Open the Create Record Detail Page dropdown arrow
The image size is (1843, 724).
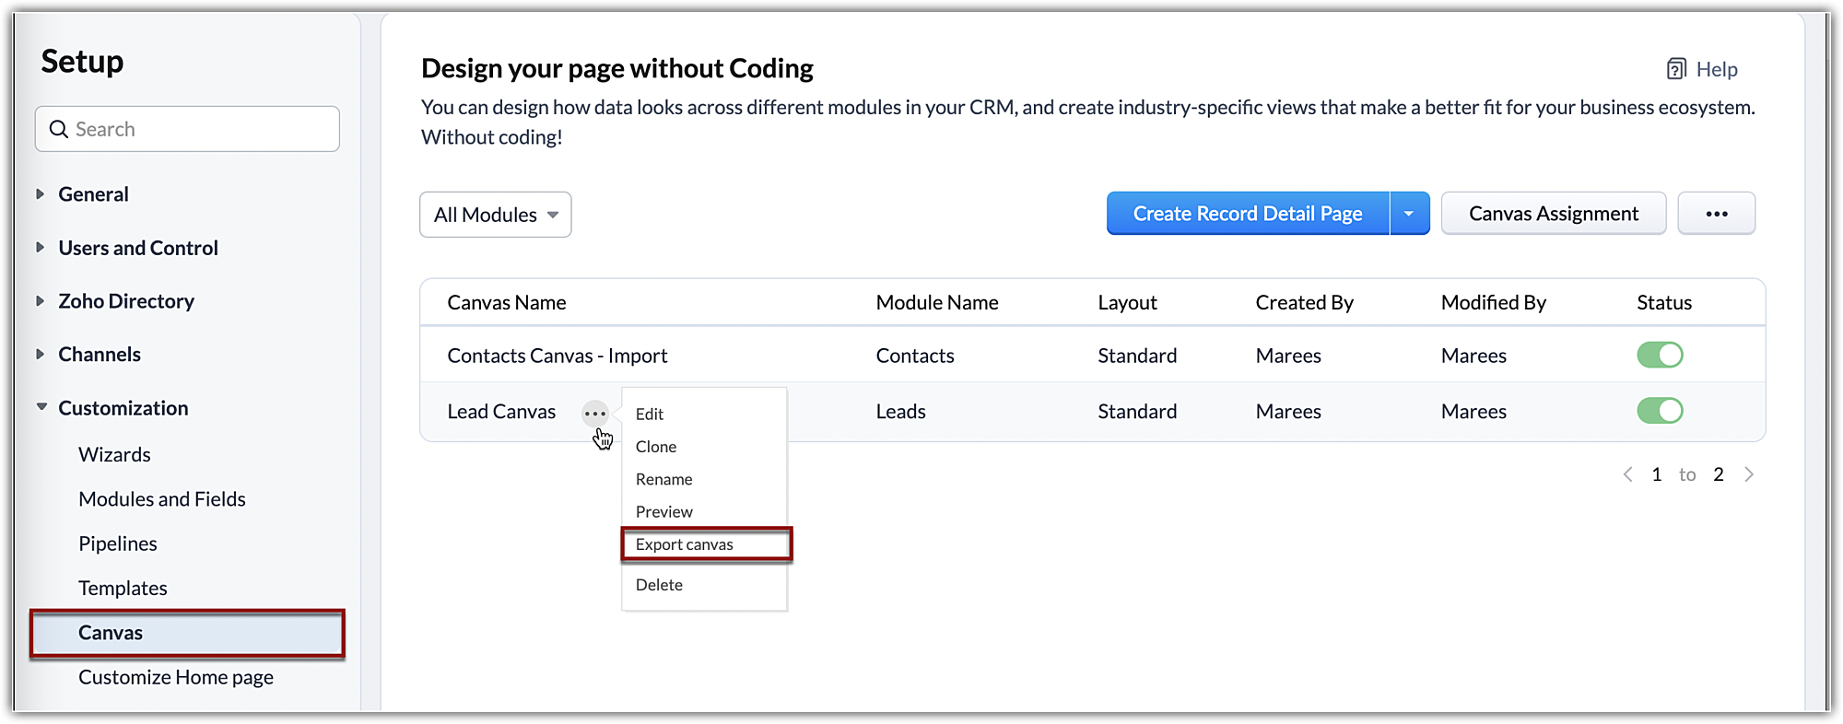click(1408, 214)
